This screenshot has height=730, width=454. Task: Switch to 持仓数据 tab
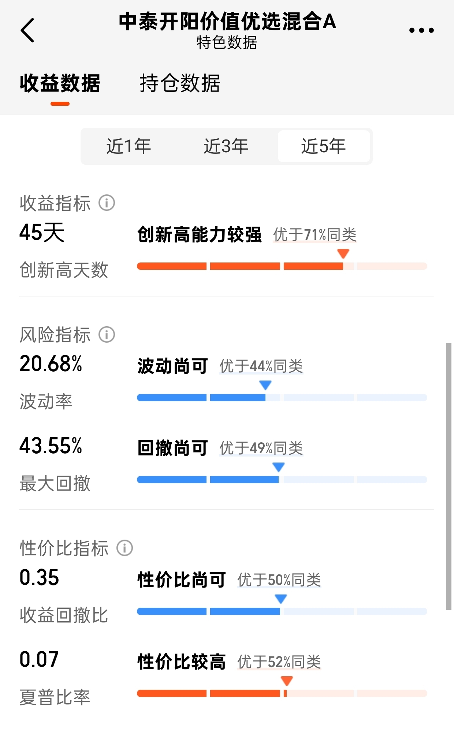pos(180,83)
